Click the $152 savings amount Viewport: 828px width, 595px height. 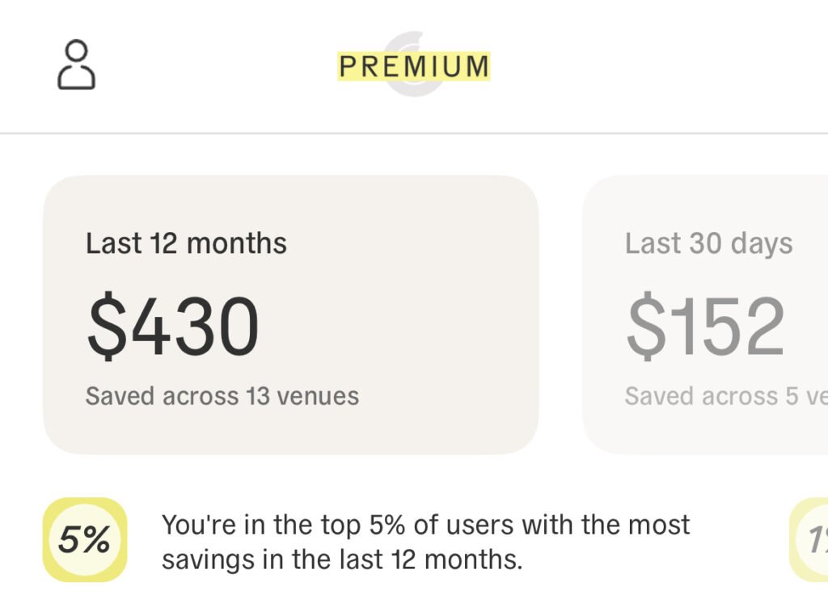pyautogui.click(x=705, y=327)
